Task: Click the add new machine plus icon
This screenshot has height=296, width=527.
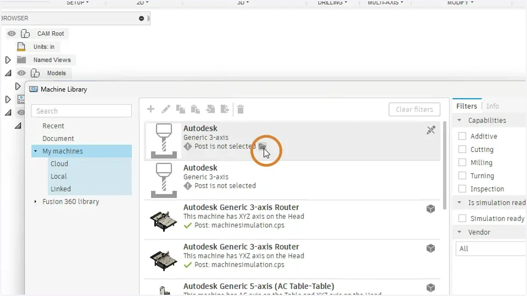Action: [151, 109]
